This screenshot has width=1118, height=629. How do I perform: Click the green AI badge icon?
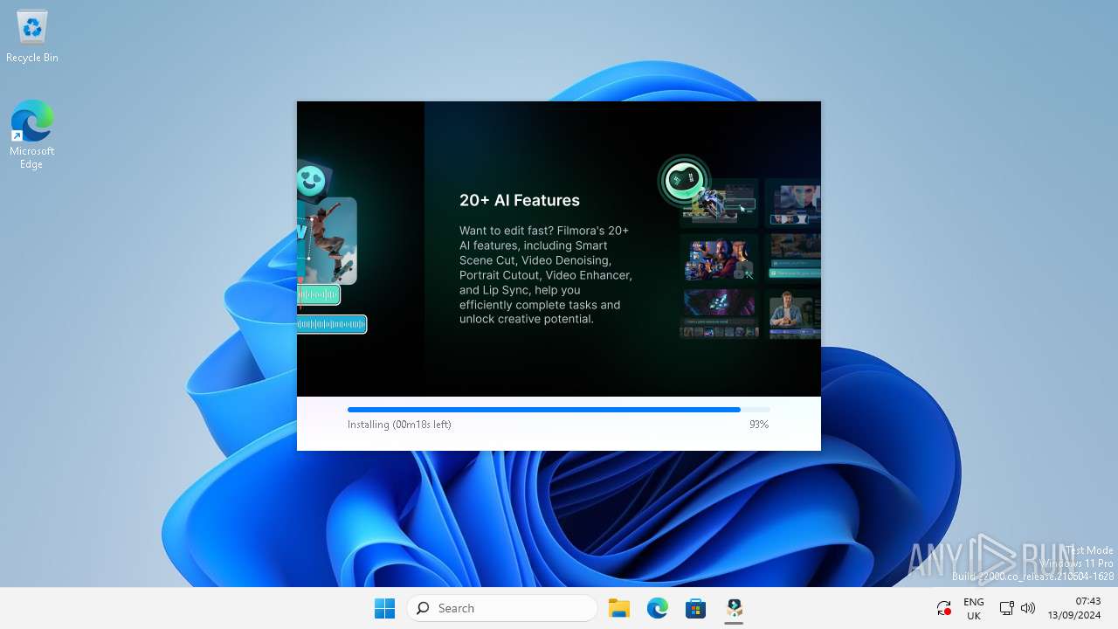(684, 182)
